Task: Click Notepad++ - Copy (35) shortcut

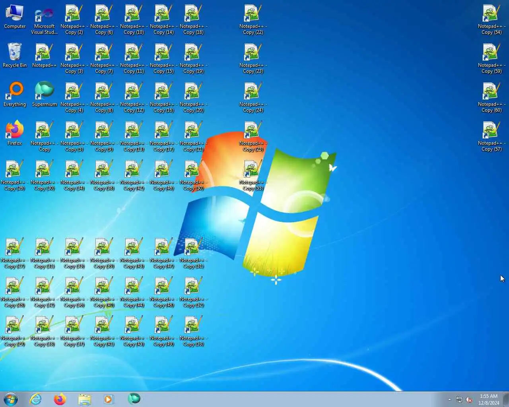Action: click(x=74, y=253)
